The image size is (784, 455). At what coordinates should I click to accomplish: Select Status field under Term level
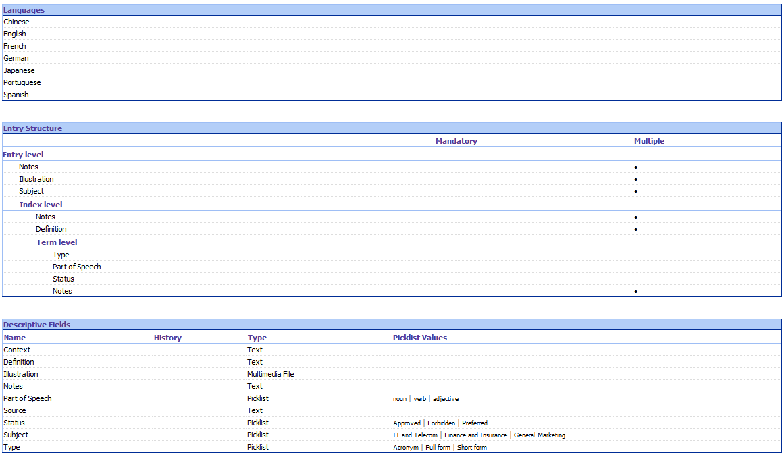coord(63,279)
